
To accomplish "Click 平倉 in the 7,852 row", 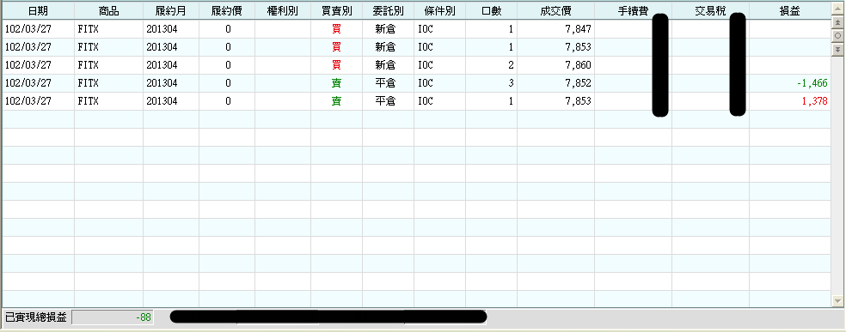I will [x=385, y=83].
